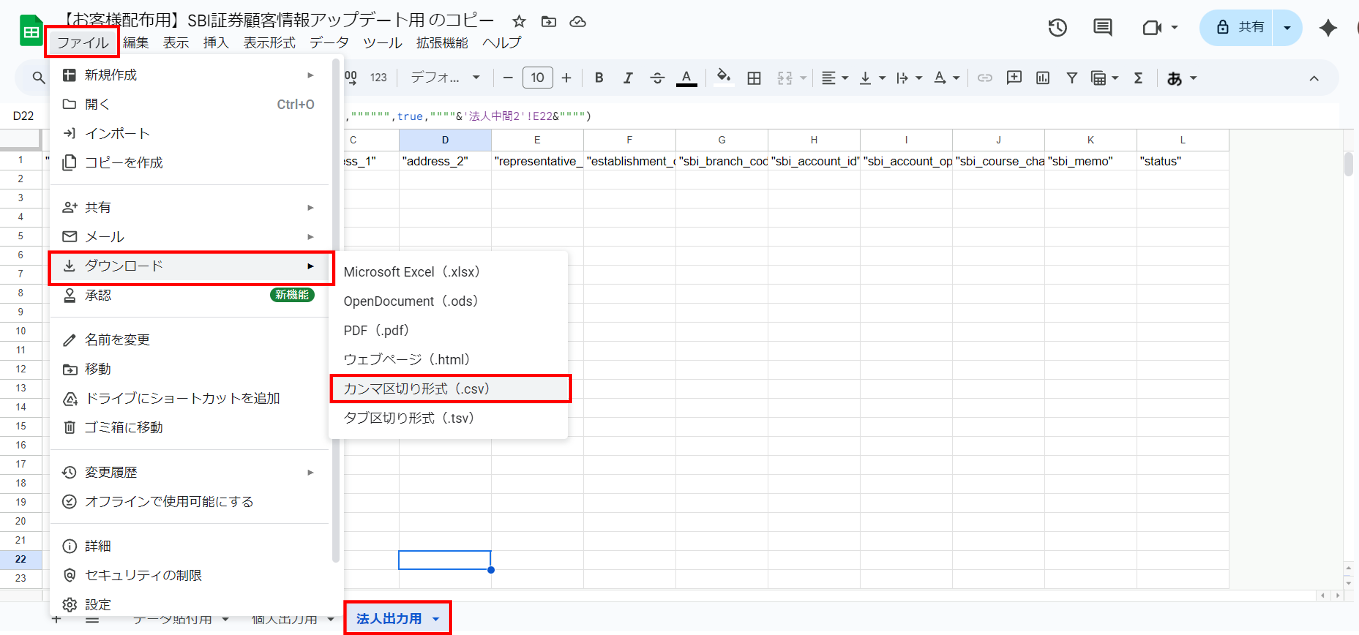
Task: Increase font size with plus button
Action: click(x=566, y=78)
